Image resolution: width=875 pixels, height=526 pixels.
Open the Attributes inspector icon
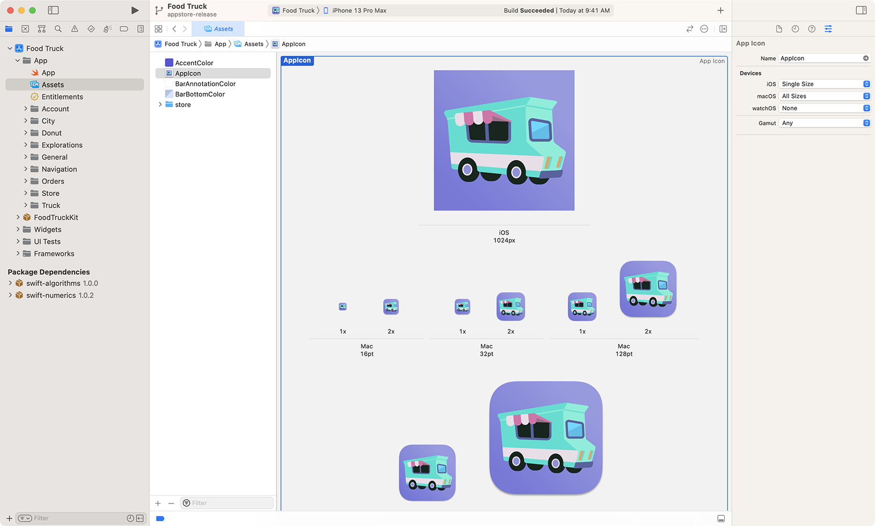(828, 29)
